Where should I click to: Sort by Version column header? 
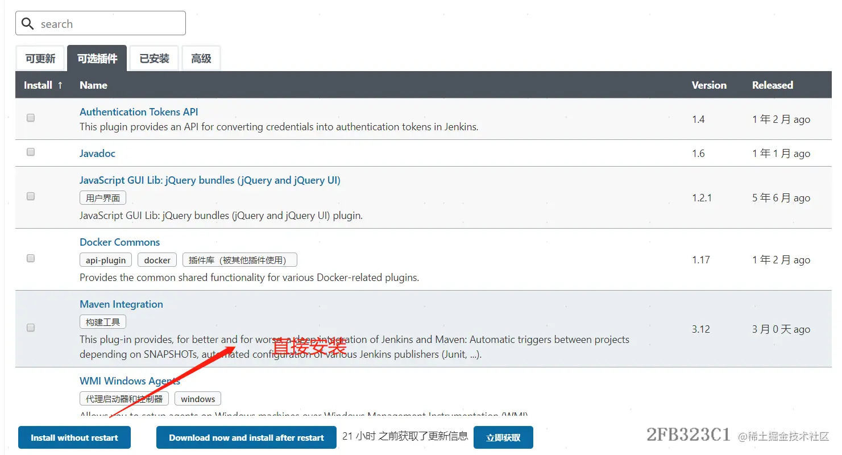(x=709, y=85)
